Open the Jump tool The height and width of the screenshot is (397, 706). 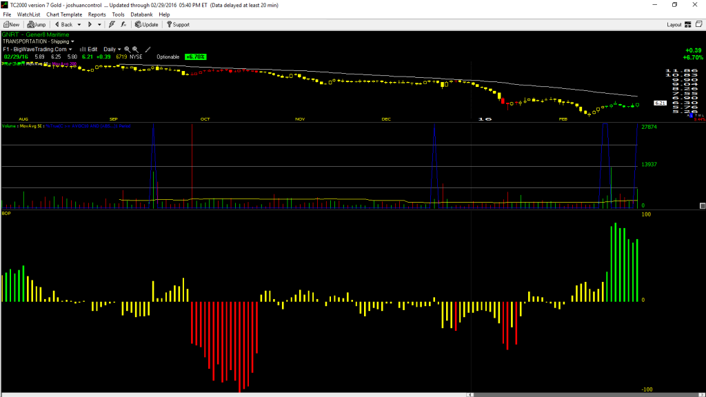tap(37, 25)
